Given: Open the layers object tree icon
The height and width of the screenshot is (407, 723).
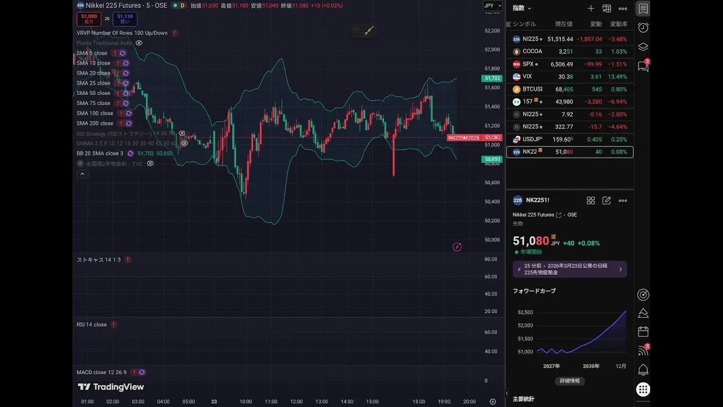Looking at the screenshot, I should pyautogui.click(x=643, y=47).
